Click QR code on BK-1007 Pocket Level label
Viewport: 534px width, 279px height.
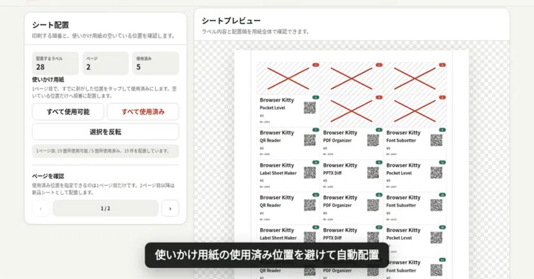point(437,173)
